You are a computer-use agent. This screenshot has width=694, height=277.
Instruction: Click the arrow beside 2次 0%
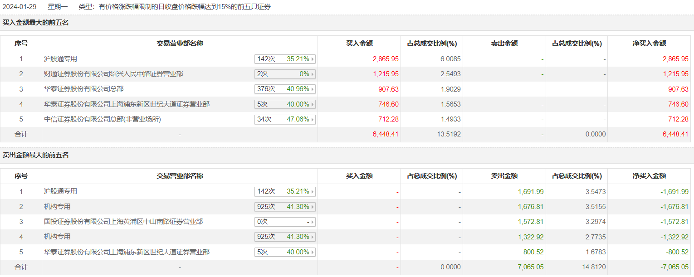tap(313, 74)
